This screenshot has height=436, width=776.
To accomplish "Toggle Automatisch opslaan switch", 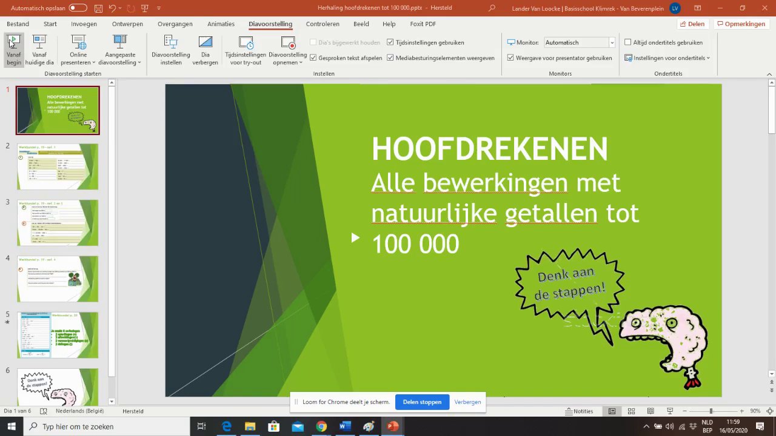I will 78,8.
